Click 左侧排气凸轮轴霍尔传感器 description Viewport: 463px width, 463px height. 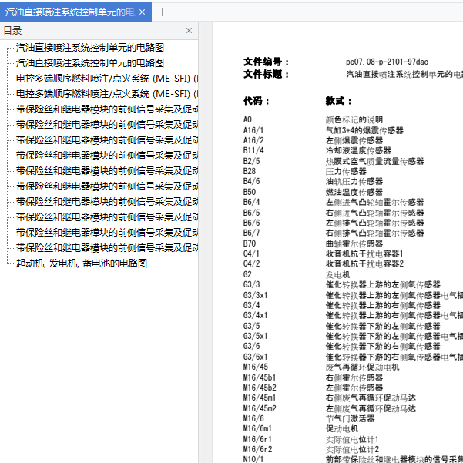(x=374, y=223)
